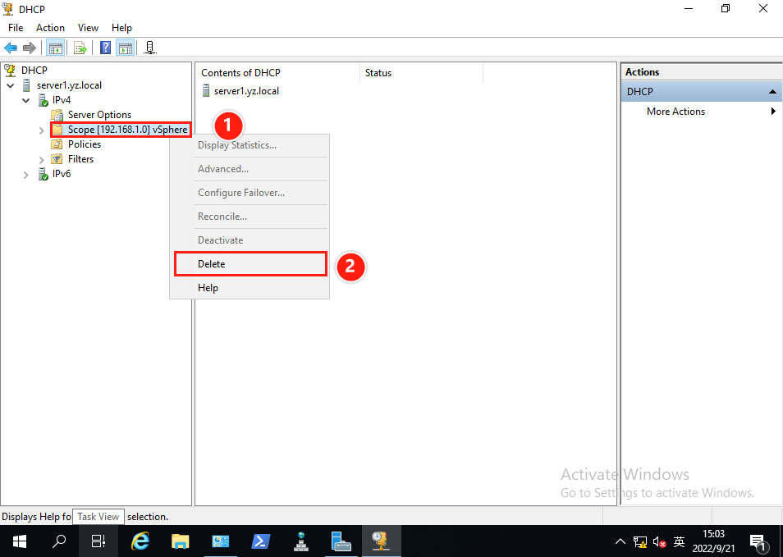Open Help via blue question mark icon
This screenshot has width=783, height=557.
point(105,48)
